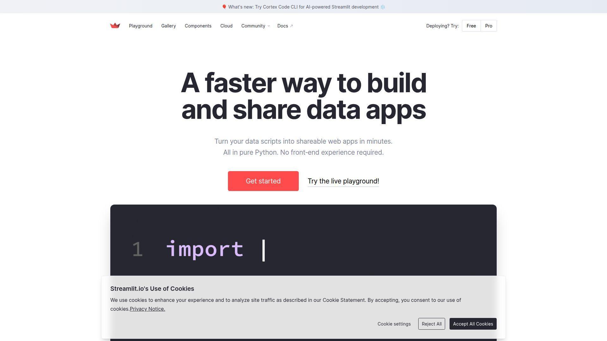Open the Playground nav item
Screen dimensions: 607x341
pyautogui.click(x=140, y=26)
